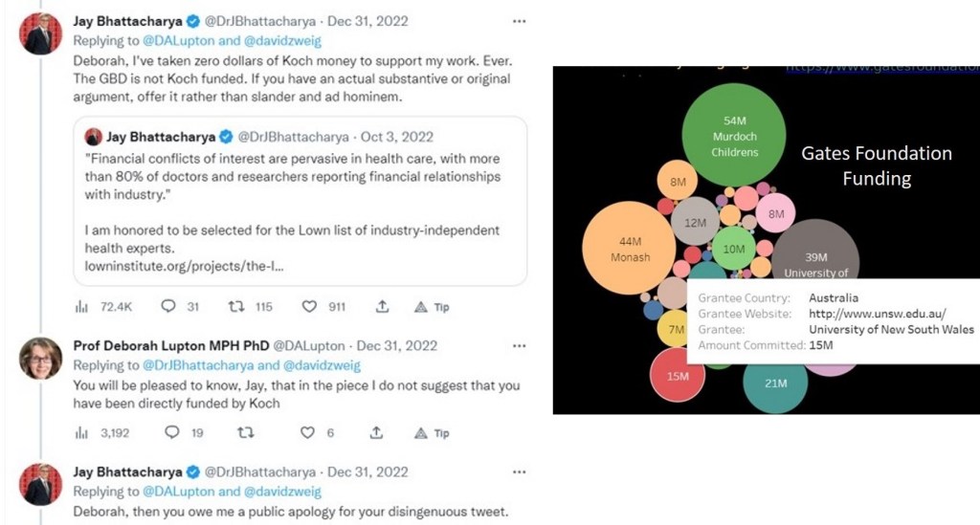
Task: Open Deborah Lupton's profile picture
Action: click(41, 359)
